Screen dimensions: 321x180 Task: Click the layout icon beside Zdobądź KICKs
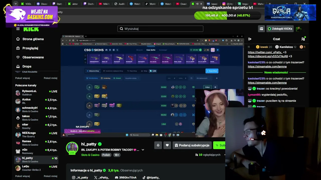click(x=261, y=29)
